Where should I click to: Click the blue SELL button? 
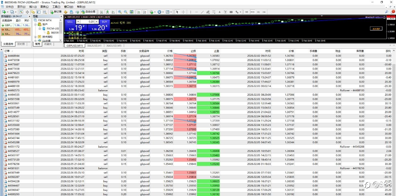pos(70,22)
